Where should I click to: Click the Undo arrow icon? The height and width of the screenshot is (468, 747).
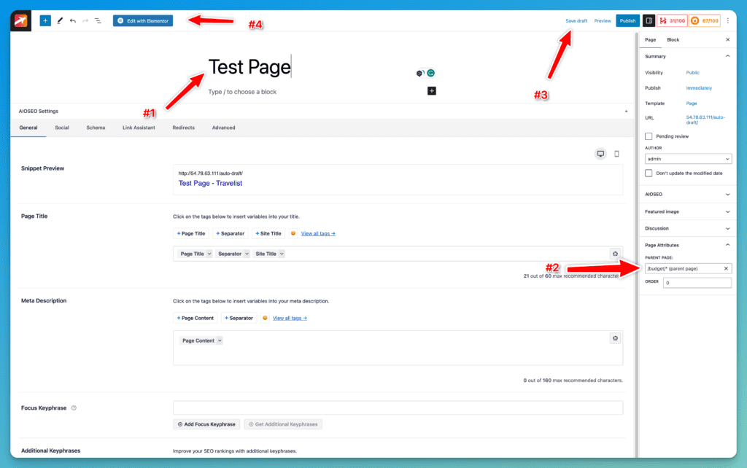click(72, 21)
